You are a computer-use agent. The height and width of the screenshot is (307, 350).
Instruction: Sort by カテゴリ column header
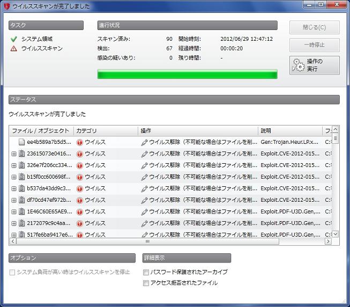pyautogui.click(x=106, y=131)
